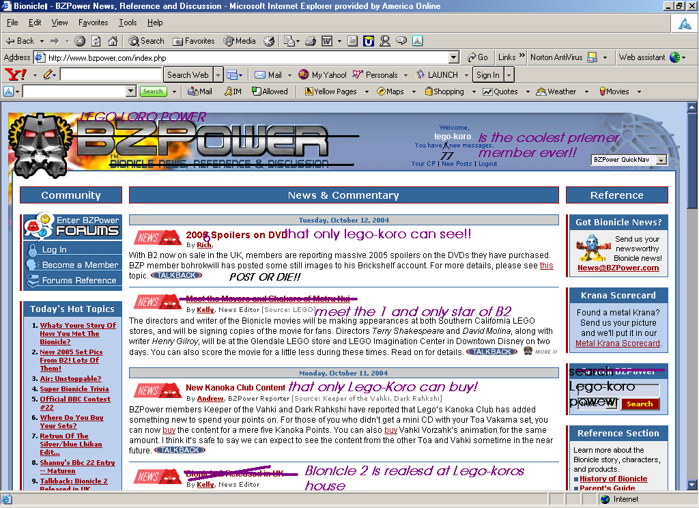The image size is (699, 508).
Task: Open History of Bionicle reference link
Action: (614, 479)
